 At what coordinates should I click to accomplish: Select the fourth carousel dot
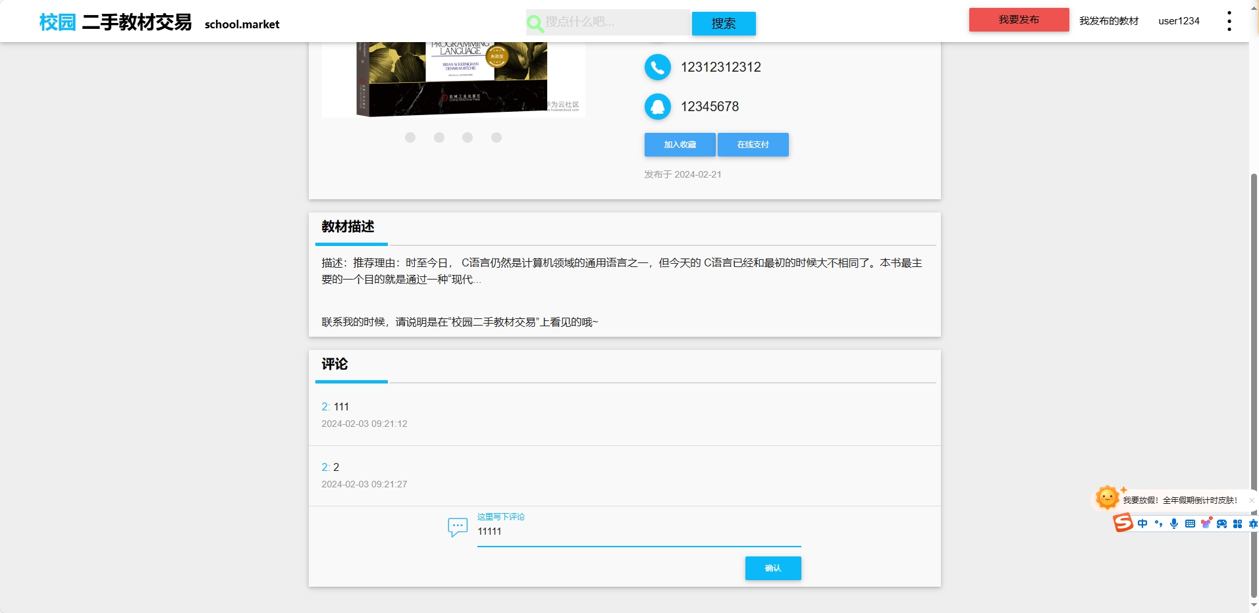(496, 137)
